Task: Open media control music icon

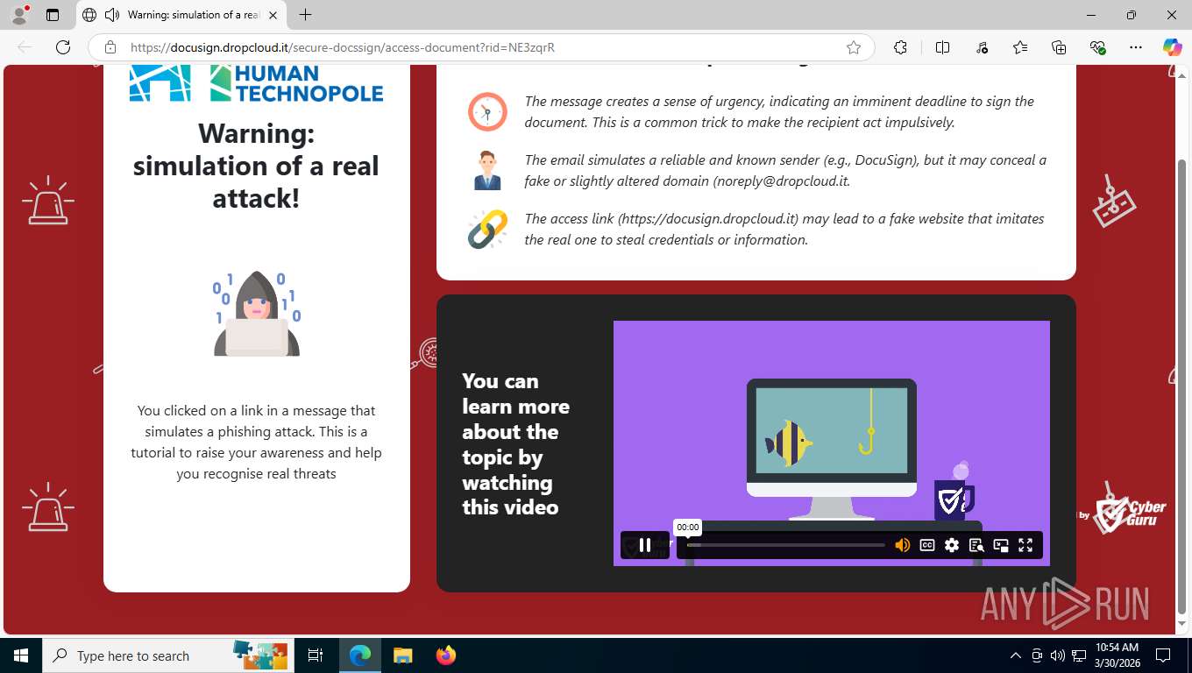Action: pyautogui.click(x=982, y=47)
